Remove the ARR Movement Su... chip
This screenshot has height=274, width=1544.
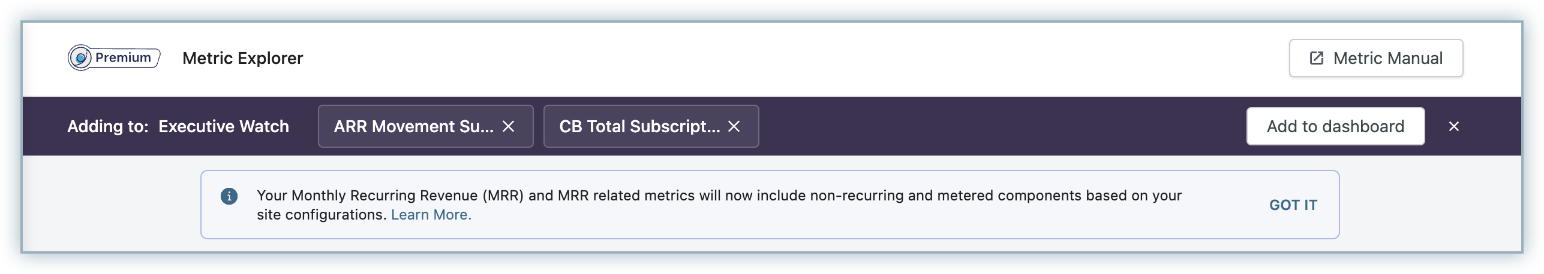509,126
